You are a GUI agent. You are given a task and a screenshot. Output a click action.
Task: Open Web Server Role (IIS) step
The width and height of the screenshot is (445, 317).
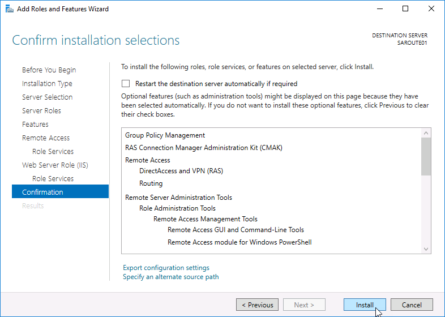(x=55, y=165)
